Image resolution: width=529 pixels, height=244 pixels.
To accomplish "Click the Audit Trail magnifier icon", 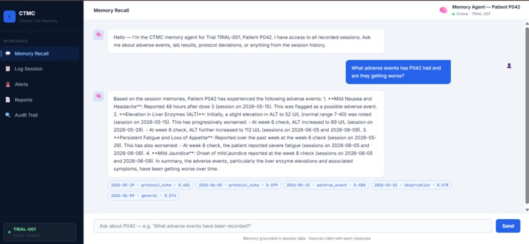I will pyautogui.click(x=8, y=115).
